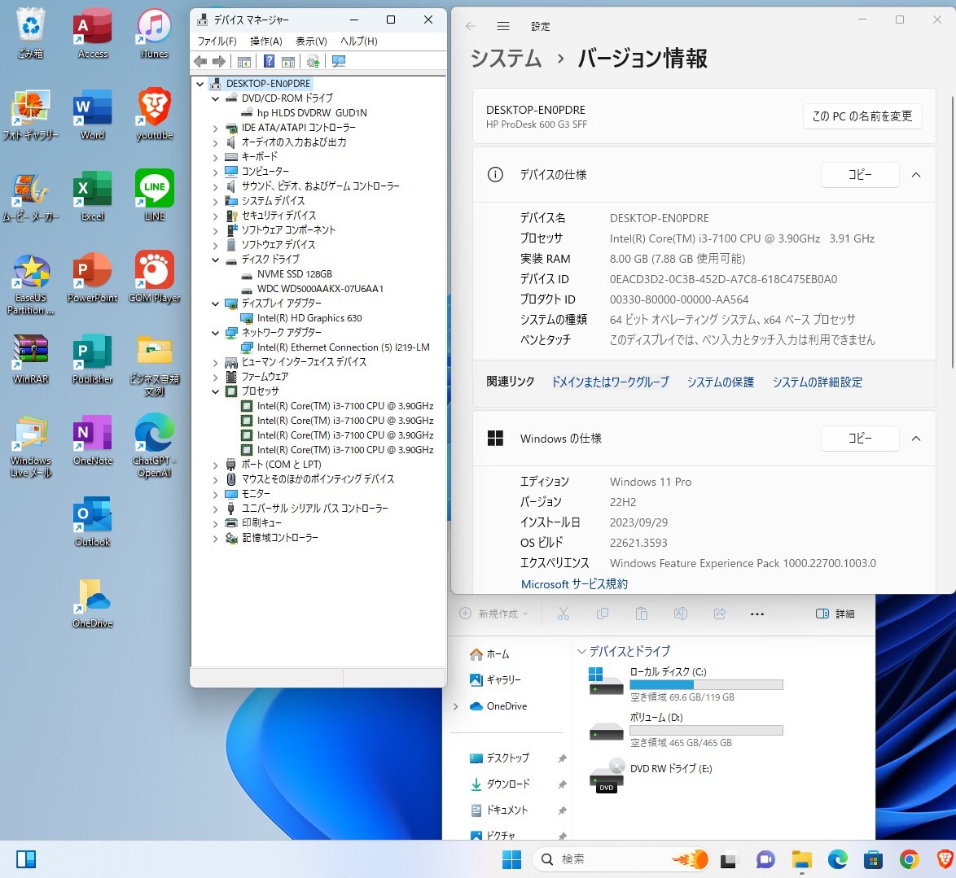
Task: Open the 表示(V) menu in Device Manager
Action: 311,41
